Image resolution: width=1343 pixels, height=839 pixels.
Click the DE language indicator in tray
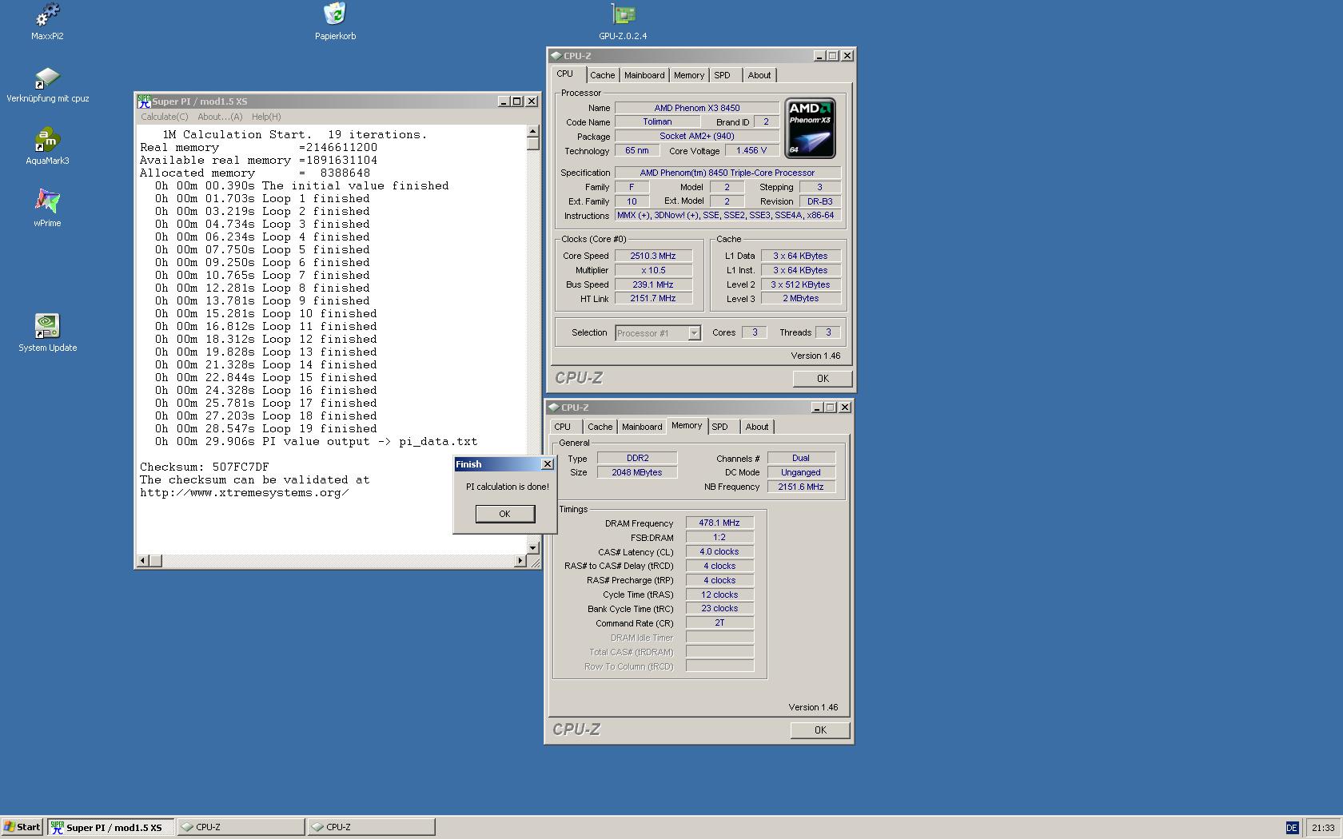click(1292, 828)
